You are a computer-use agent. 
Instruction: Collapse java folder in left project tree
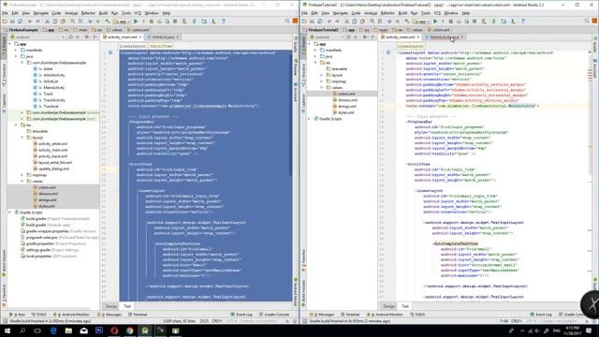click(16, 56)
